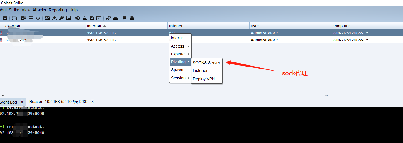Open Credentials with the ID card icon
Screen dimensions: 403x143
(x=47, y=18)
